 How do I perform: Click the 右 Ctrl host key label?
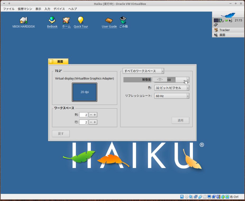pos(234,197)
